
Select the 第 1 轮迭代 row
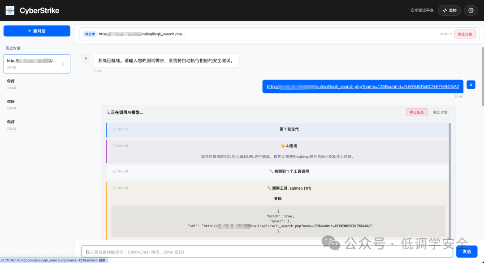point(277,129)
